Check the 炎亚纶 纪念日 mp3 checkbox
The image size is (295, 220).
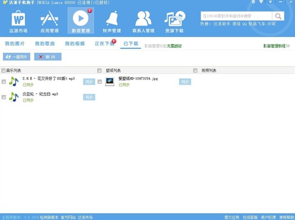(x=4, y=97)
